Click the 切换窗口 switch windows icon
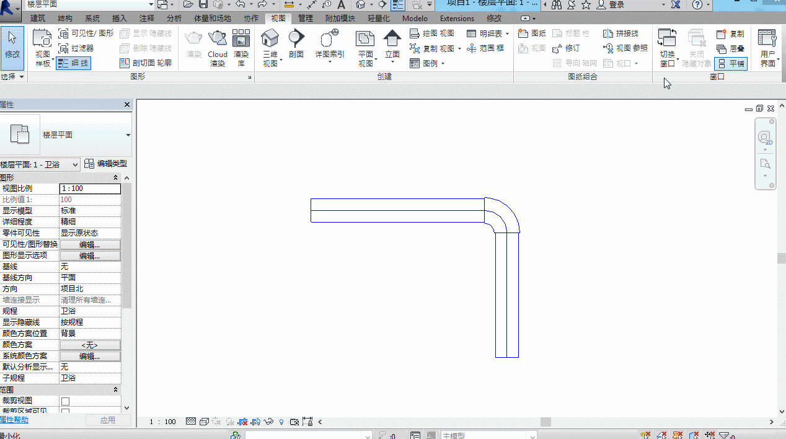The image size is (786, 439). tap(667, 48)
